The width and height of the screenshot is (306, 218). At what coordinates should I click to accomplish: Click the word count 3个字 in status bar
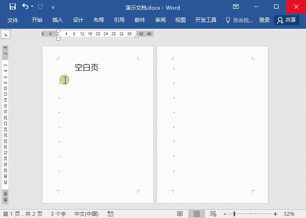[58, 214]
